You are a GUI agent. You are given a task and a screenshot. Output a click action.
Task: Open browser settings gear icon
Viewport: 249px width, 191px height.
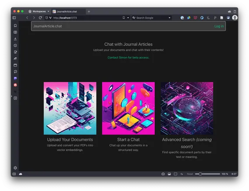pos(15,168)
